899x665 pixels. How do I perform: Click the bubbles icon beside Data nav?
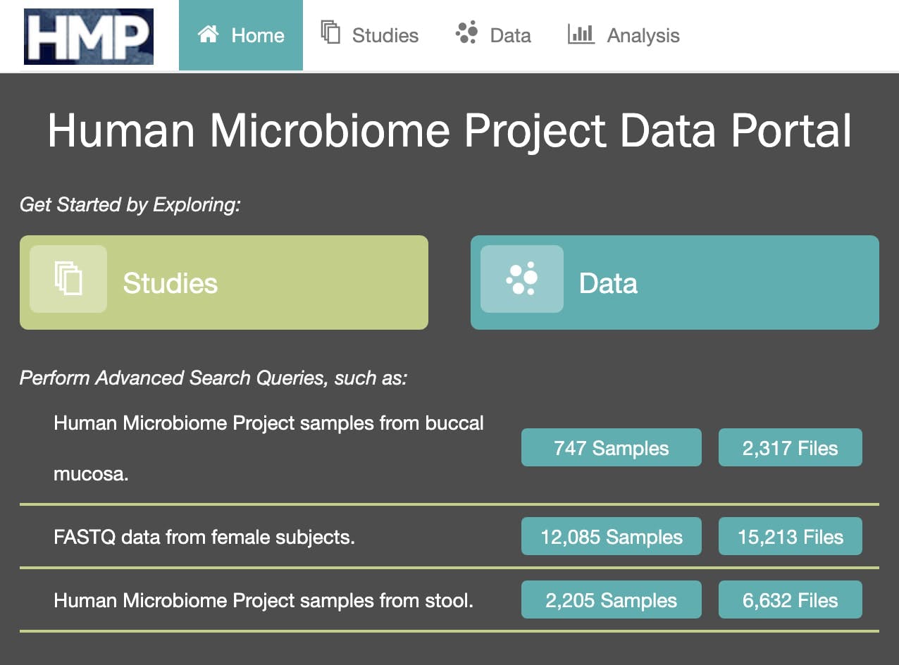tap(466, 32)
